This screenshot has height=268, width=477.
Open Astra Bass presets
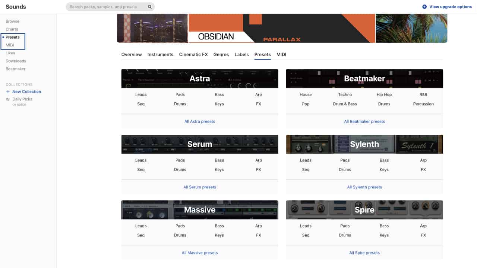tap(219, 95)
